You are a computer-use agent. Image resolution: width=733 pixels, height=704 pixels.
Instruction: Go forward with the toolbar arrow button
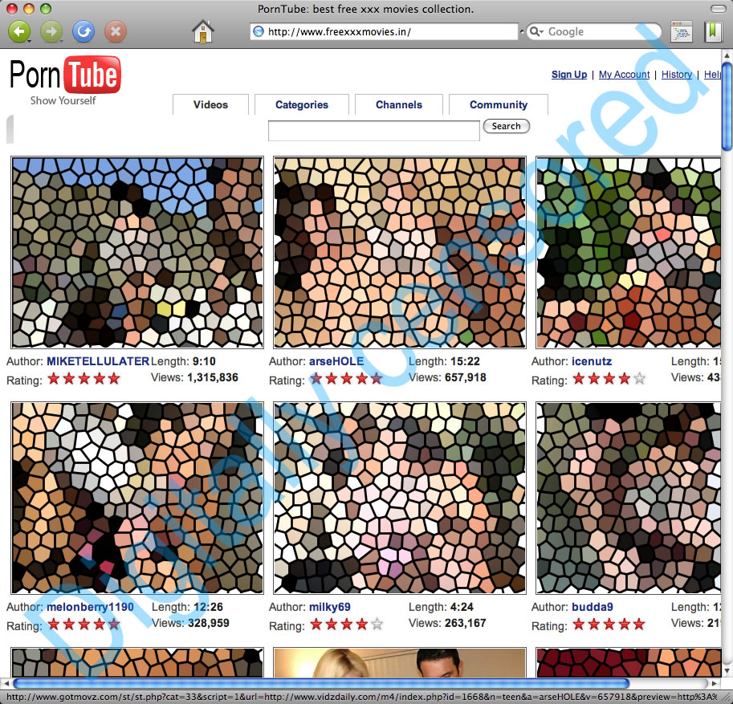click(x=51, y=32)
